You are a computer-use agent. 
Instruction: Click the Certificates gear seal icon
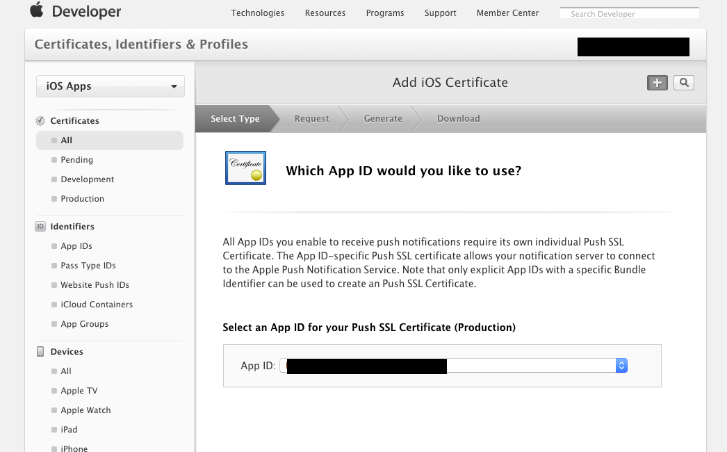pos(40,121)
